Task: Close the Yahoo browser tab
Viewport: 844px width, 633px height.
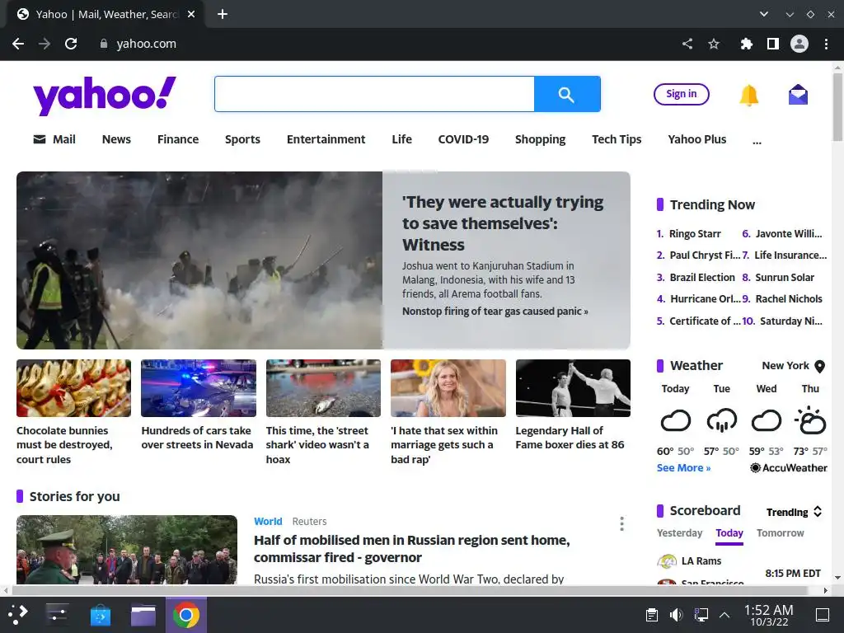Action: [x=191, y=14]
